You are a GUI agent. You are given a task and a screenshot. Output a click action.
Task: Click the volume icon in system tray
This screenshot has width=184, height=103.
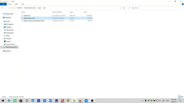click(160, 100)
